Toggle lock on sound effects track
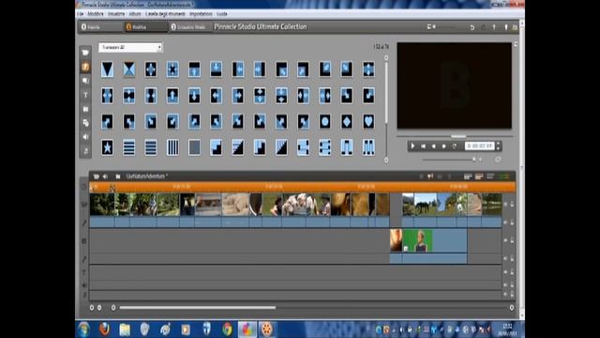The image size is (600, 338). point(512,285)
